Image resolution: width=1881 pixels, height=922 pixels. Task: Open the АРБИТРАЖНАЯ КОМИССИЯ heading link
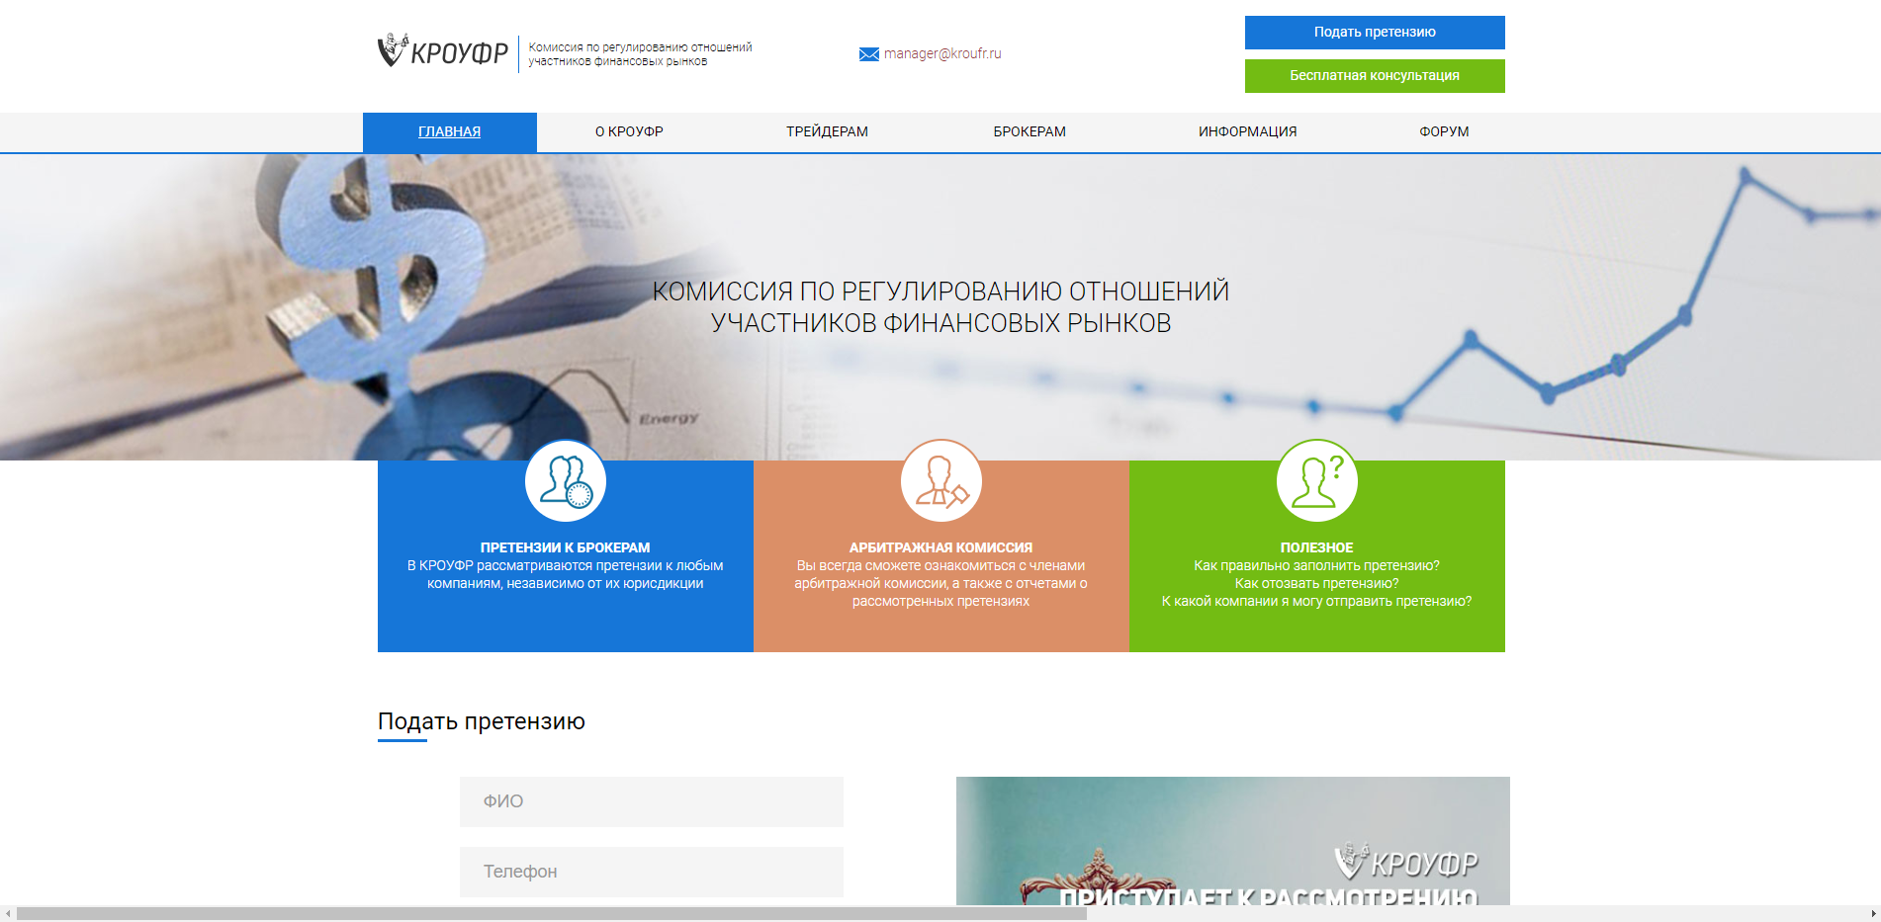941,547
